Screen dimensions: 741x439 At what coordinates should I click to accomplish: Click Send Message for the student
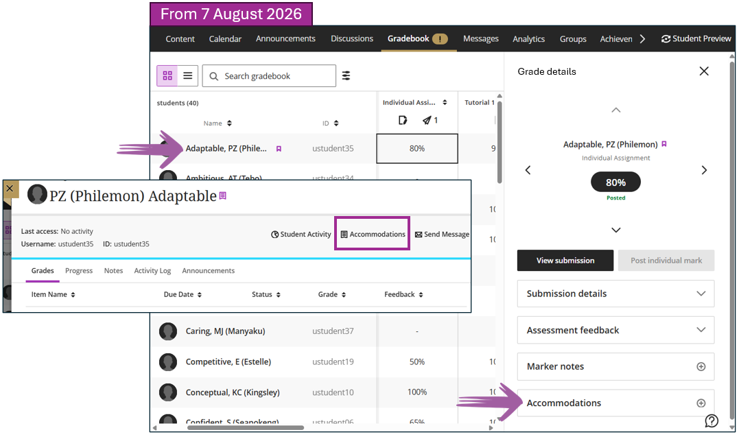click(442, 235)
